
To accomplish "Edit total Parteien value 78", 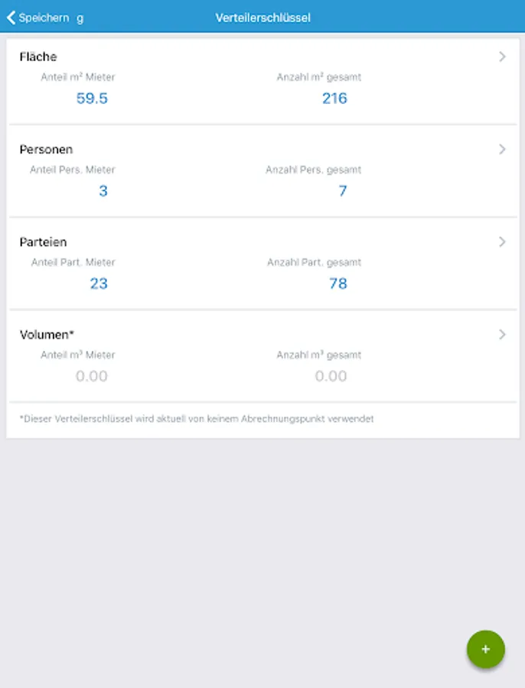I will (x=337, y=284).
